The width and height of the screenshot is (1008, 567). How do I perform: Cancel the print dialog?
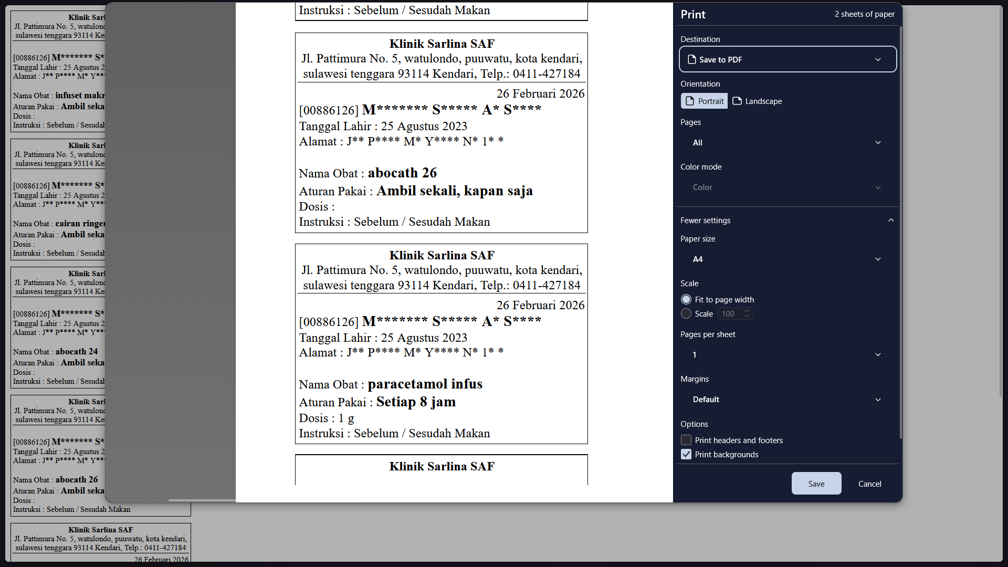click(870, 484)
